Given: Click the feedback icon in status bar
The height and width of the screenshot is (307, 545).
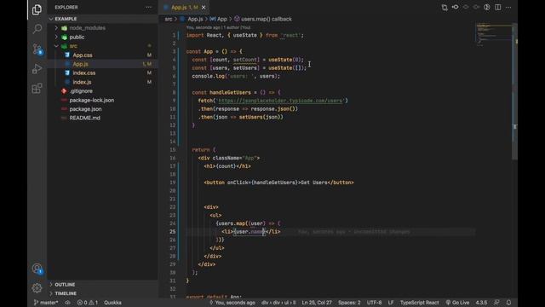Looking at the screenshot, I should [496, 303].
